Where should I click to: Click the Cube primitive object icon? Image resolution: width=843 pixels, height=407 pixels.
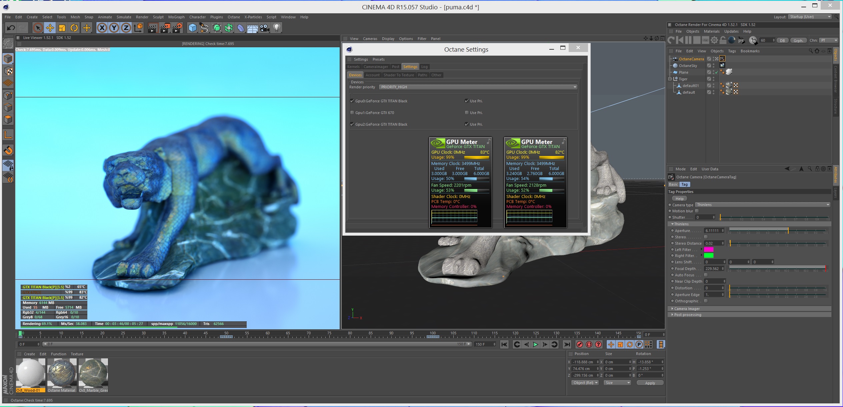click(192, 28)
